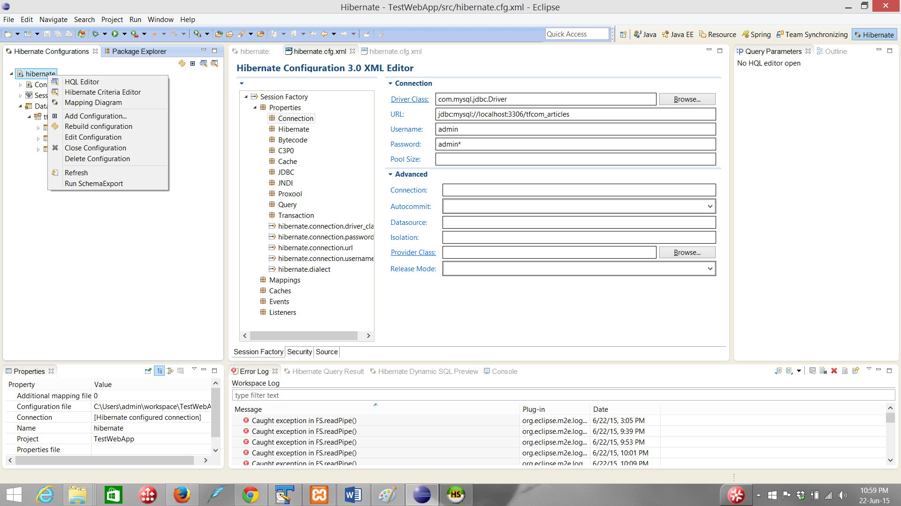Toggle Show Advanced Properties in Properties view
Image resolution: width=901 pixels, height=506 pixels.
170,371
